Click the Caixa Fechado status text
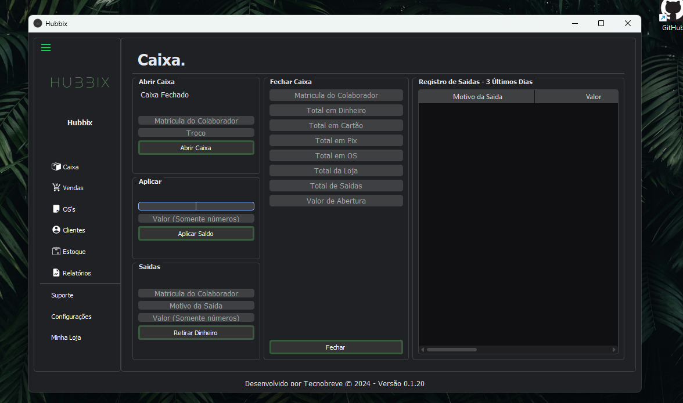This screenshot has height=403, width=683. point(165,95)
